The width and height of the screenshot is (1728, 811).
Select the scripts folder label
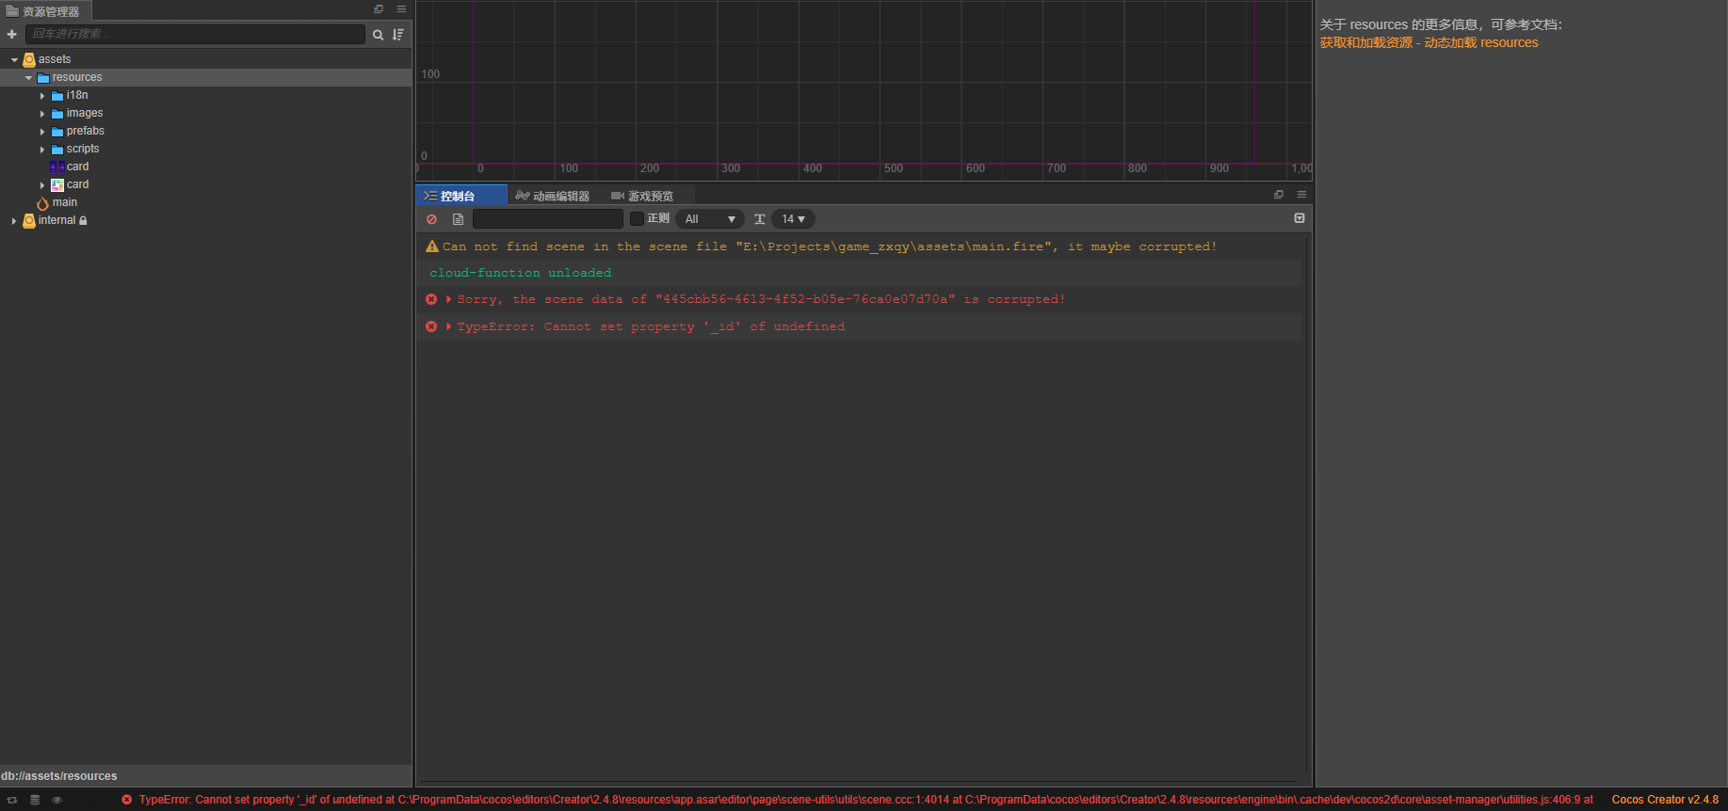point(83,150)
